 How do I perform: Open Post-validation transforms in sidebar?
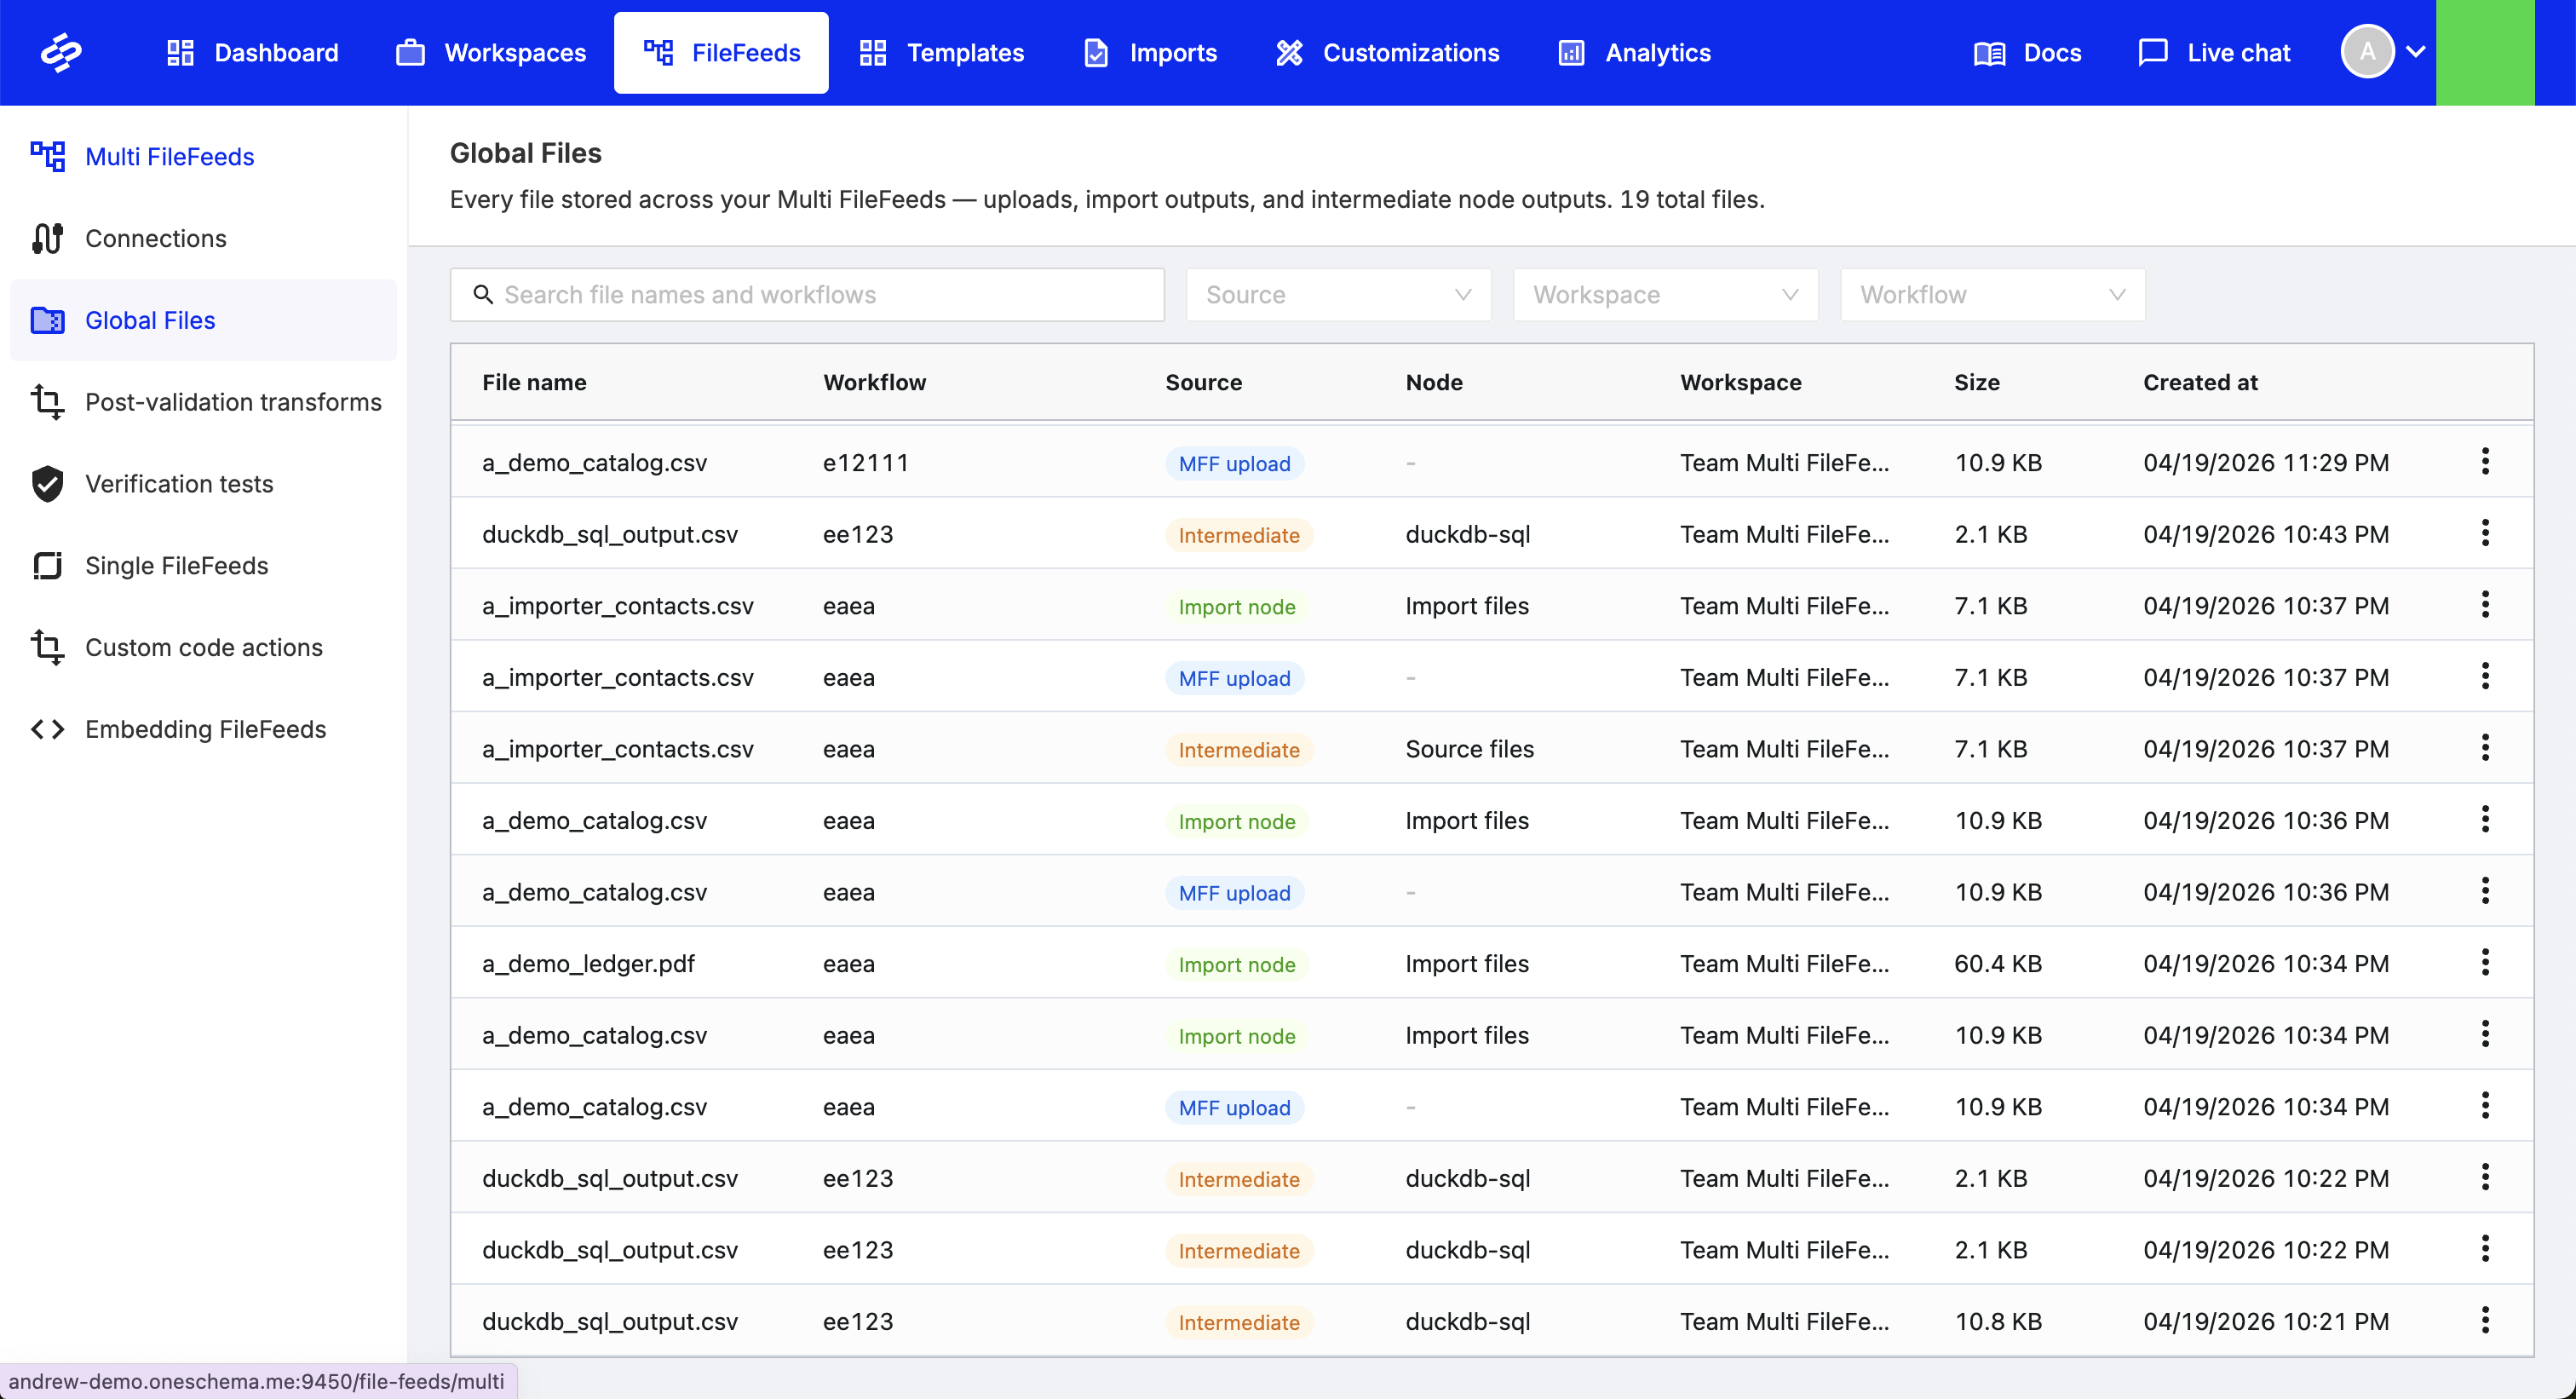[x=232, y=402]
